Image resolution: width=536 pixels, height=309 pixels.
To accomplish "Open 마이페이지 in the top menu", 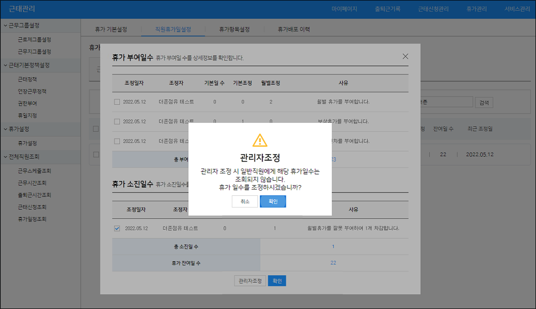I will [x=344, y=9].
